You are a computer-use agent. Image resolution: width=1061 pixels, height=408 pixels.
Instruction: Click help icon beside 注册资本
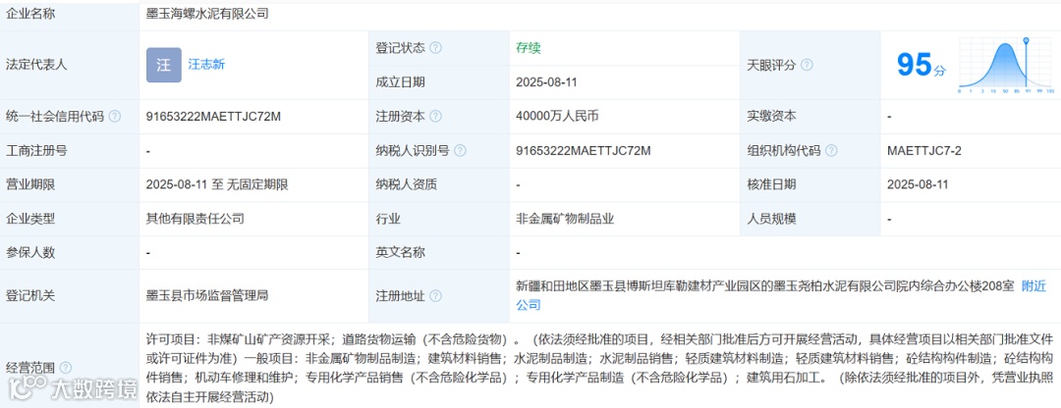(436, 116)
